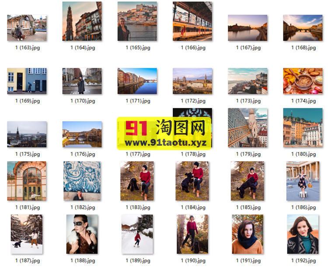Select the arched pavilion thumbnail 1 (181).jpg
328x267 pixels.
tap(27, 181)
